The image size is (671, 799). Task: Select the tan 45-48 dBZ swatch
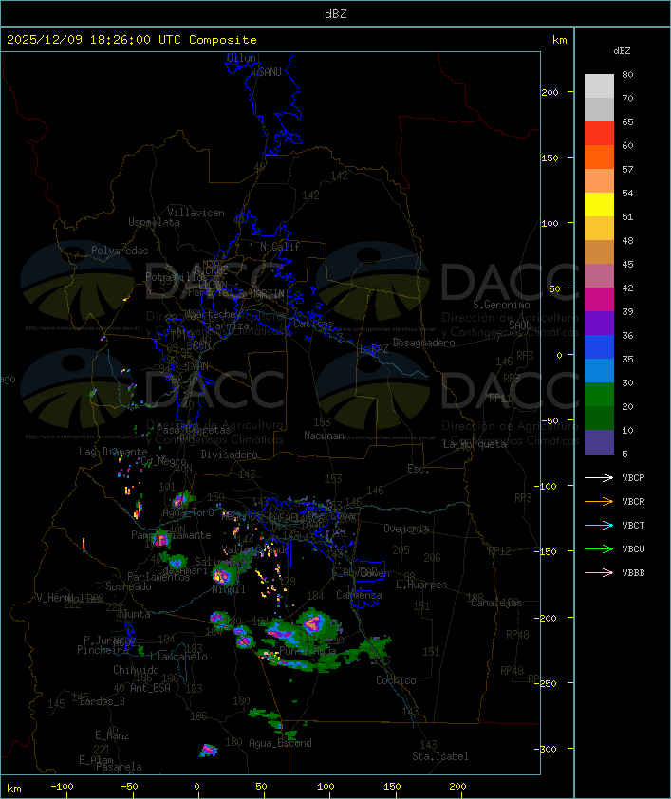tap(599, 251)
